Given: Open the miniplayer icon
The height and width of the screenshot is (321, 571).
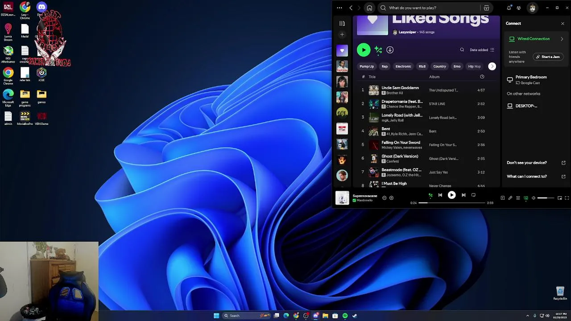Looking at the screenshot, I should point(560,198).
